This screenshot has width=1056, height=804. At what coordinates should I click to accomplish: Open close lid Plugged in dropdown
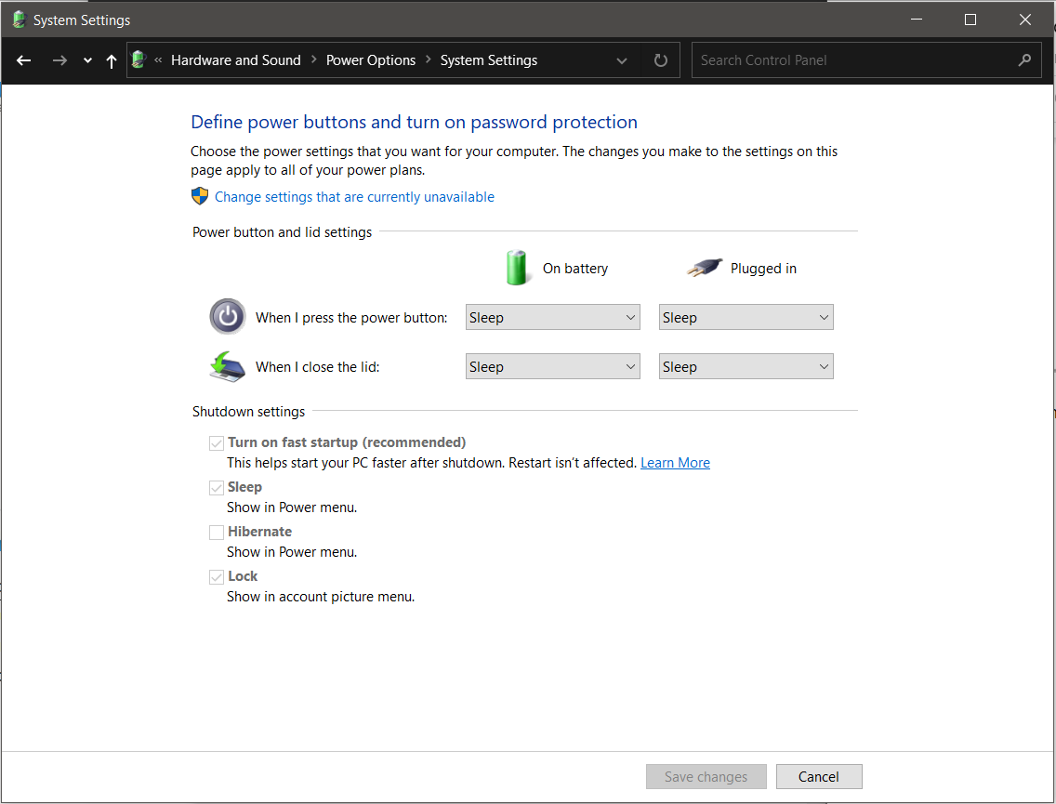point(746,366)
